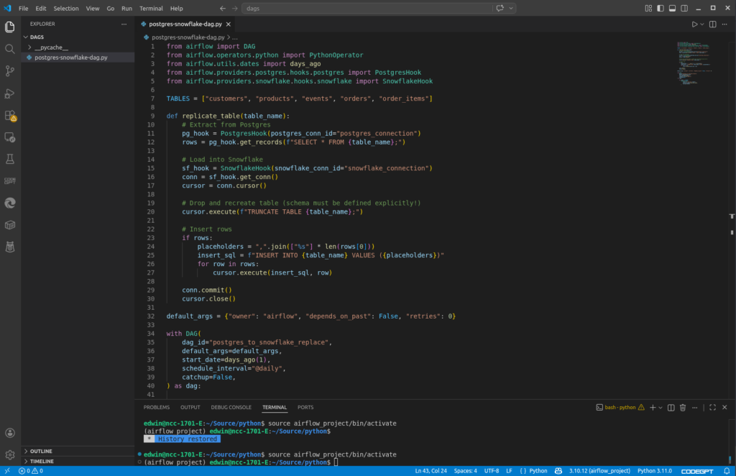Viewport: 736px width, 476px height.
Task: Change indentation via Spaces: 4
Action: [465, 471]
